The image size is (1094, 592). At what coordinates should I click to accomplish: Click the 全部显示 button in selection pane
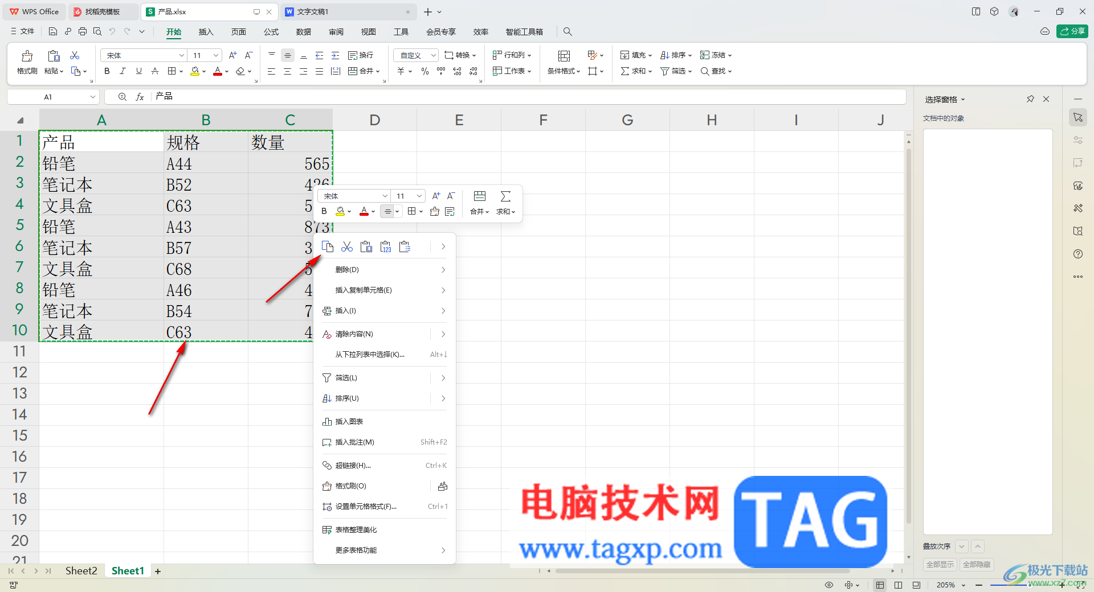[940, 564]
